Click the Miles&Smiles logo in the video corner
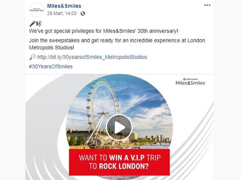241x180 pixels. [190, 82]
